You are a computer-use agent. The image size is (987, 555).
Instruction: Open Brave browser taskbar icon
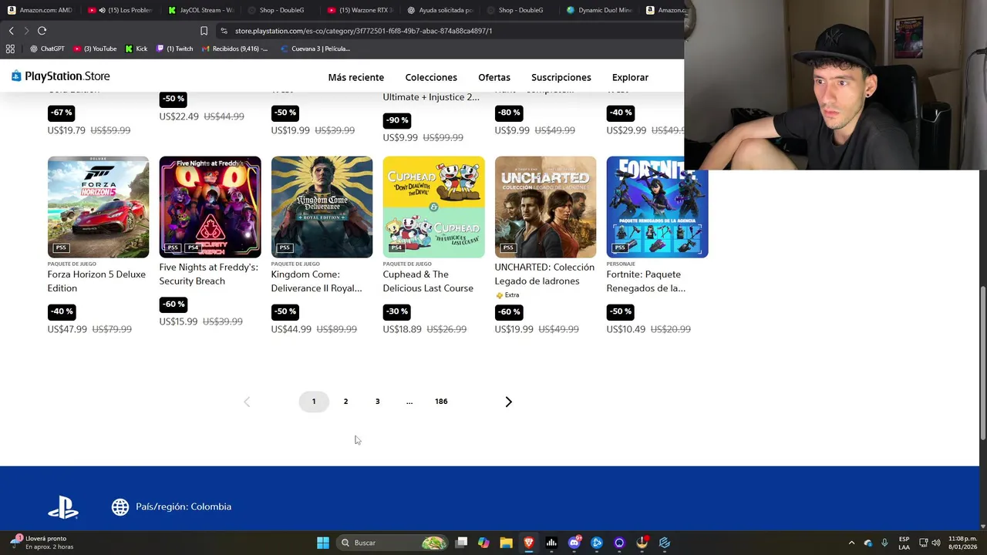[x=529, y=543]
